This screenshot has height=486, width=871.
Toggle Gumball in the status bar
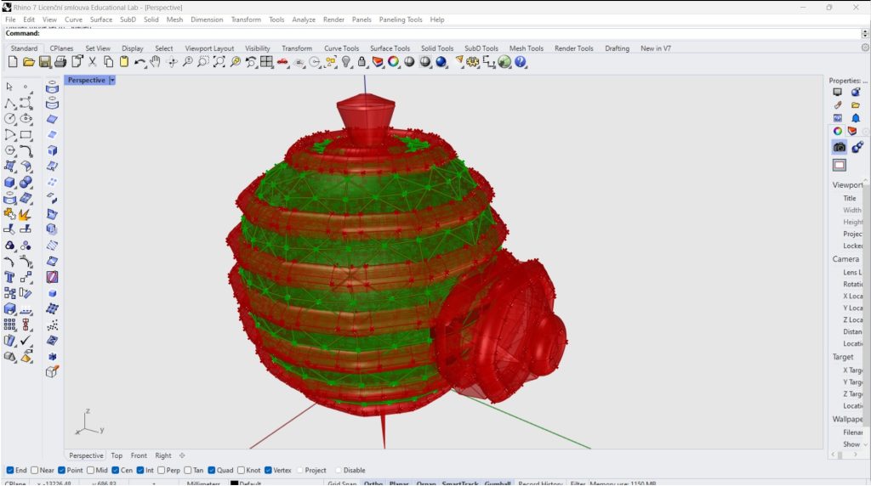coord(497,483)
